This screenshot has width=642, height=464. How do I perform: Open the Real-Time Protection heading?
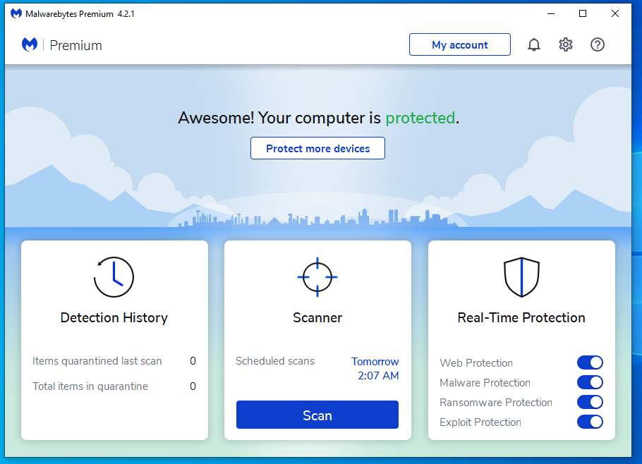521,318
